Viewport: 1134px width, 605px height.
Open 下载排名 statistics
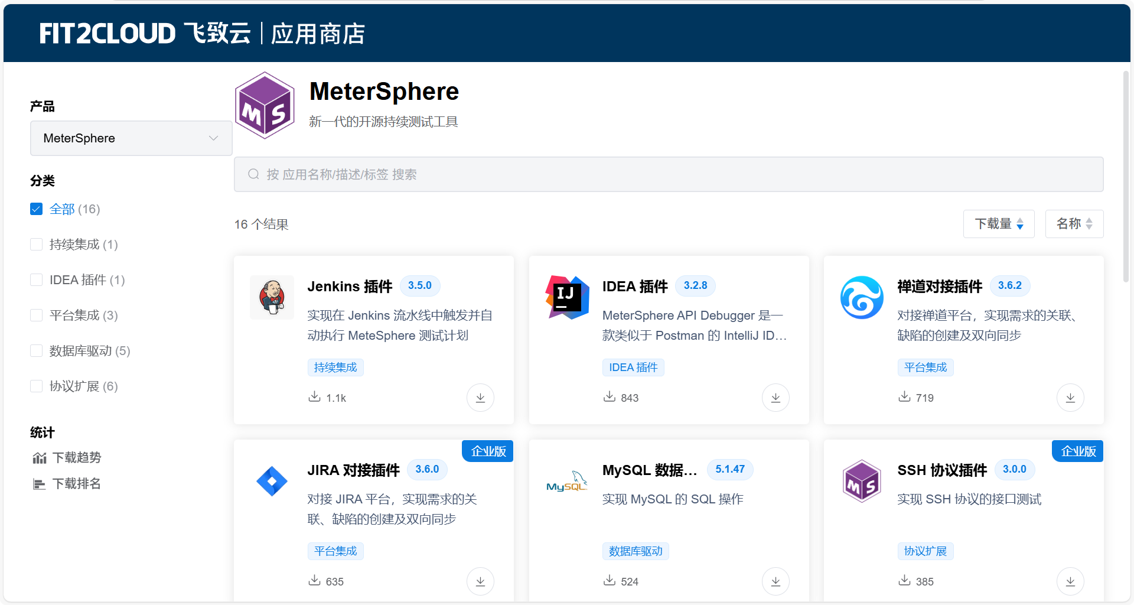click(76, 484)
